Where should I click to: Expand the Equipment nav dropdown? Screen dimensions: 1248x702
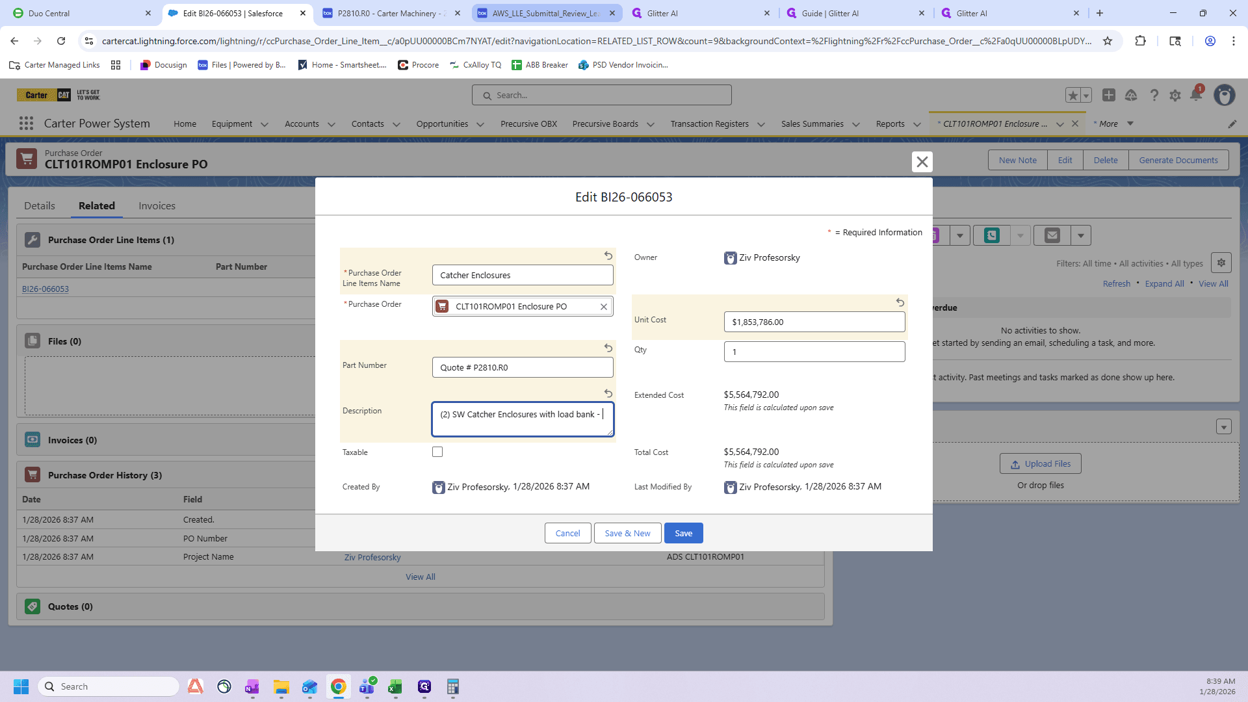[265, 125]
